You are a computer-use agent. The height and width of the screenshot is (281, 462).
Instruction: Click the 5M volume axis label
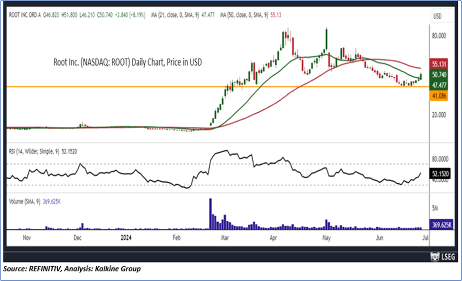coord(435,208)
